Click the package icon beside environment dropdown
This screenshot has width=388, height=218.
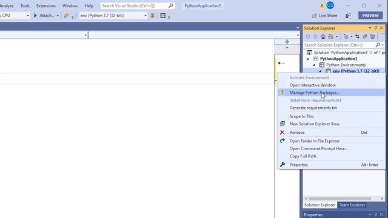tap(153, 16)
